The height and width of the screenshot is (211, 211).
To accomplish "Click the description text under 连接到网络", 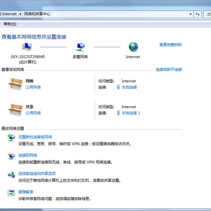I will (x=65, y=162).
